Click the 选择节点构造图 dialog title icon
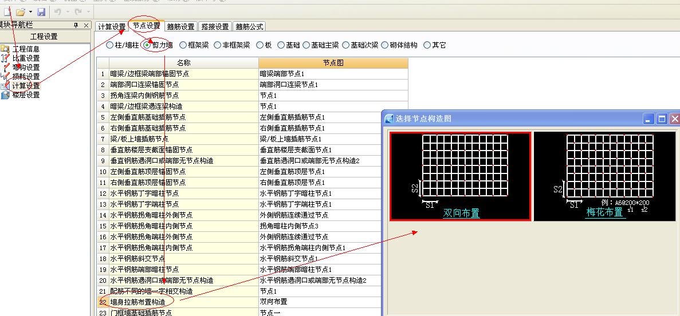The height and width of the screenshot is (316, 680). (x=390, y=118)
